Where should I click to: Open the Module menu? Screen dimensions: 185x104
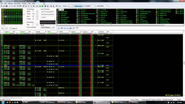[10, 4]
